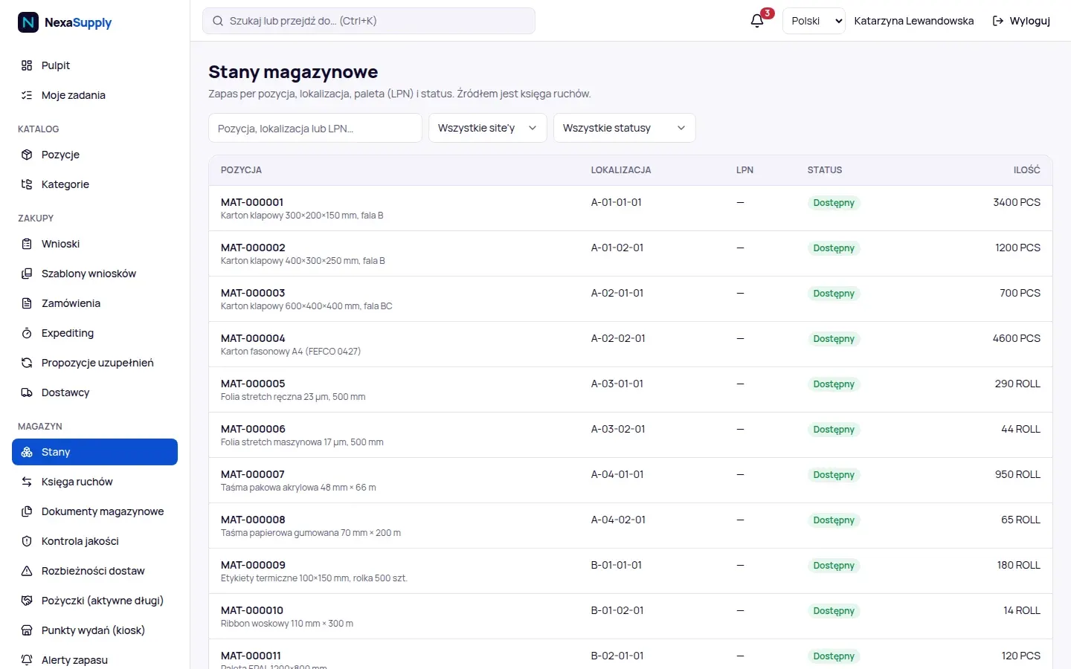Viewport: 1071px width, 669px height.
Task: Click the NexaSupply logo icon
Action: 28,22
